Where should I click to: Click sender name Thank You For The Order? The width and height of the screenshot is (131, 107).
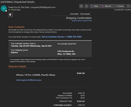point(19,7)
